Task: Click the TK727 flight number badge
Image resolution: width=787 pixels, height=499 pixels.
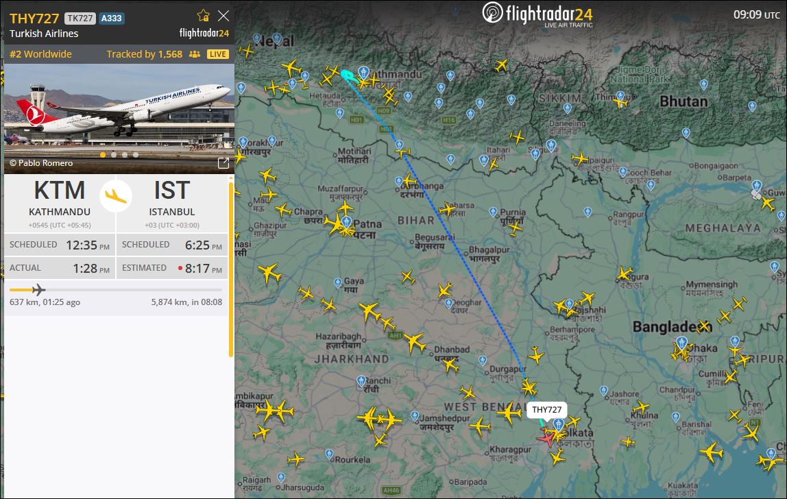Action: point(80,18)
